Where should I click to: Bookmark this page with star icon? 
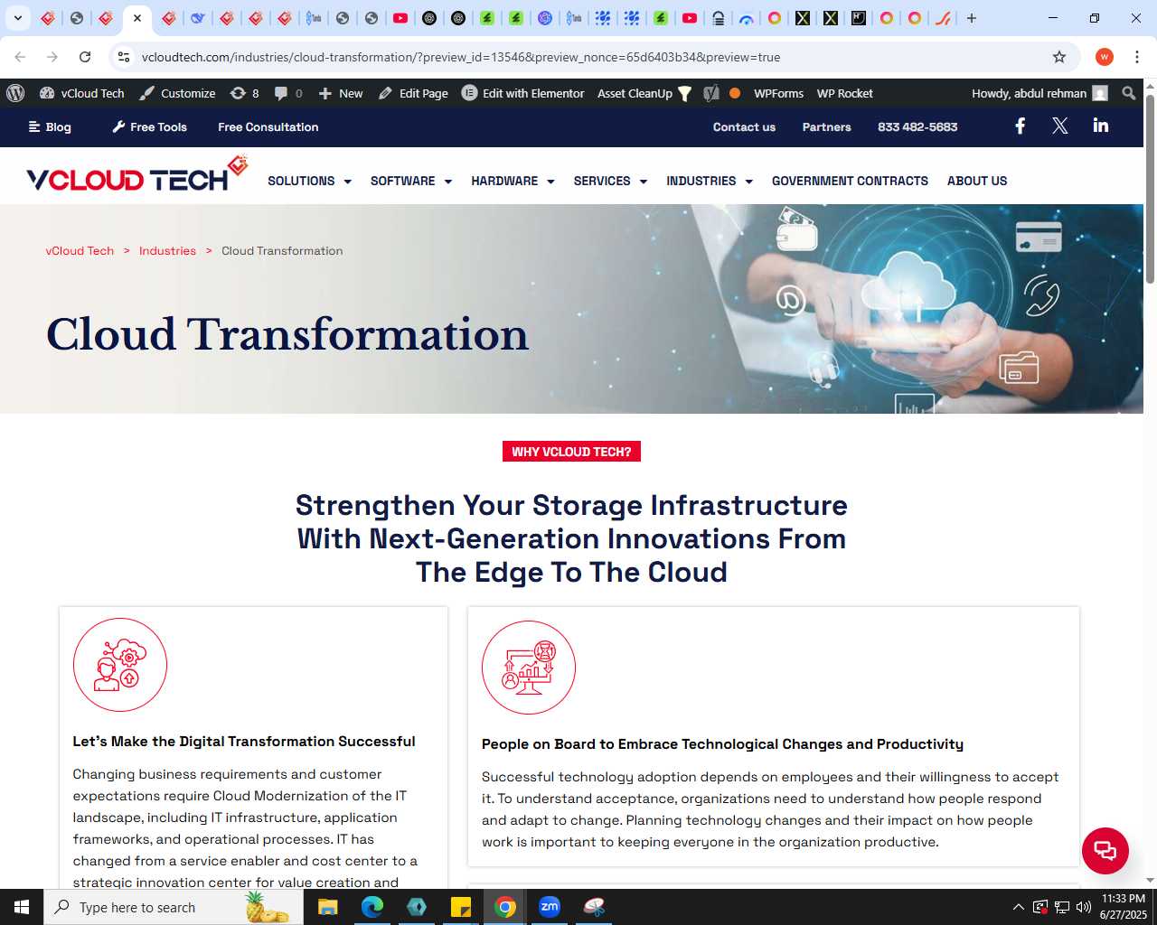pyautogui.click(x=1059, y=57)
